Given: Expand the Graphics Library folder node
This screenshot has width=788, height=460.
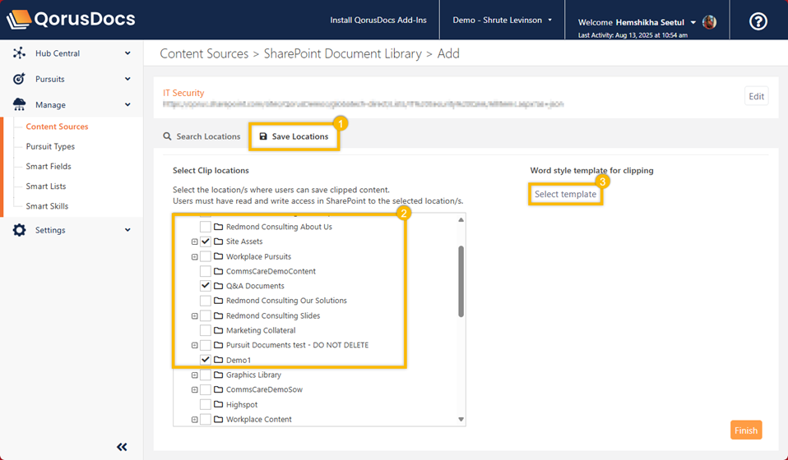Looking at the screenshot, I should (195, 375).
